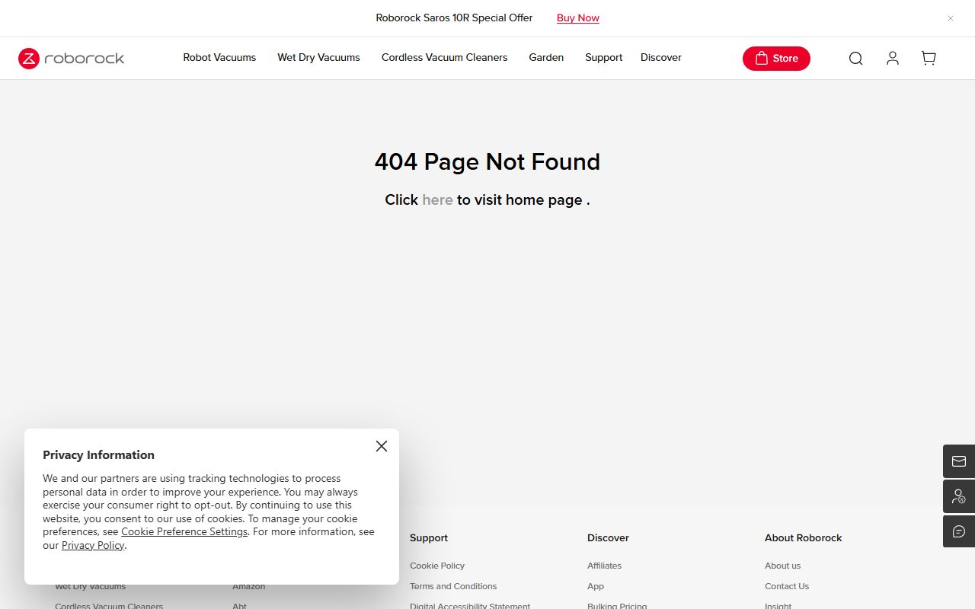Open footer Contact Us link
975x609 pixels.
pyautogui.click(x=787, y=586)
